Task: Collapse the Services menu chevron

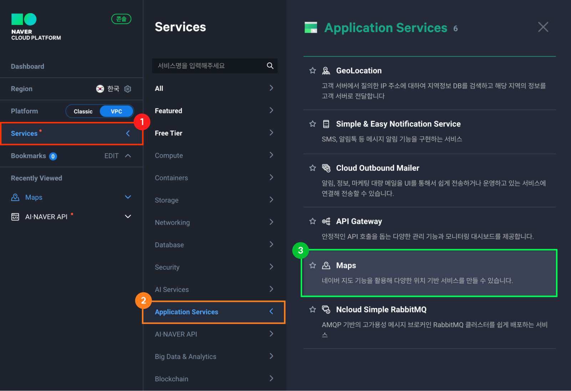Action: (128, 133)
